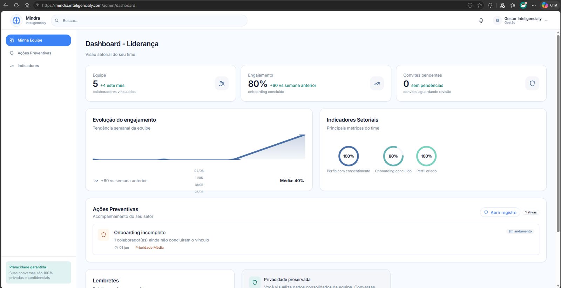The width and height of the screenshot is (561, 288).
Task: Click the Privacidade garantida sidebar notice
Action: [x=39, y=272]
